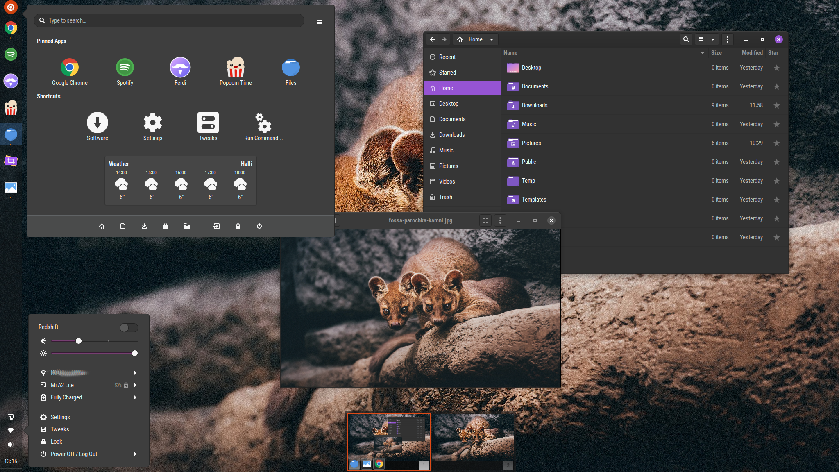Open the Home path dropdown arrow
Screen dimensions: 839x472
coord(492,39)
